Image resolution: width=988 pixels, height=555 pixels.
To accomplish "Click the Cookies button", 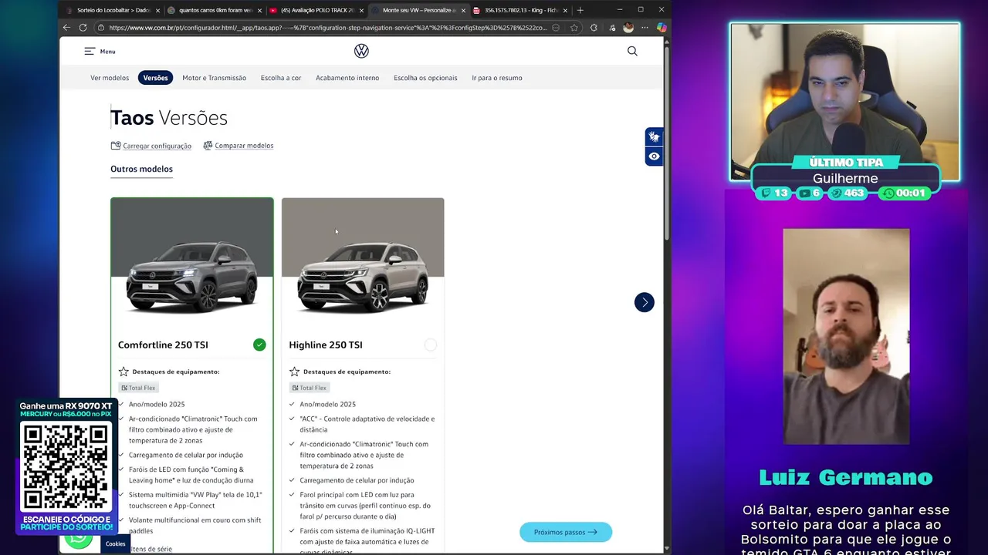I will (x=115, y=543).
